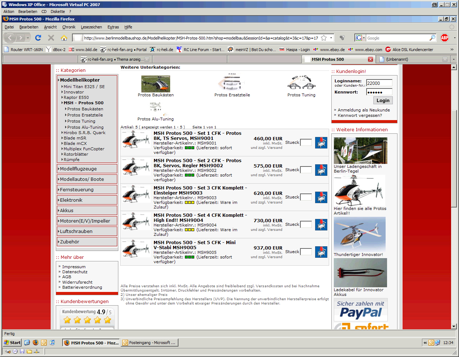The height and width of the screenshot is (357, 459).
Task: Open the Protos Alu-Tuning category image
Action: coord(156,108)
